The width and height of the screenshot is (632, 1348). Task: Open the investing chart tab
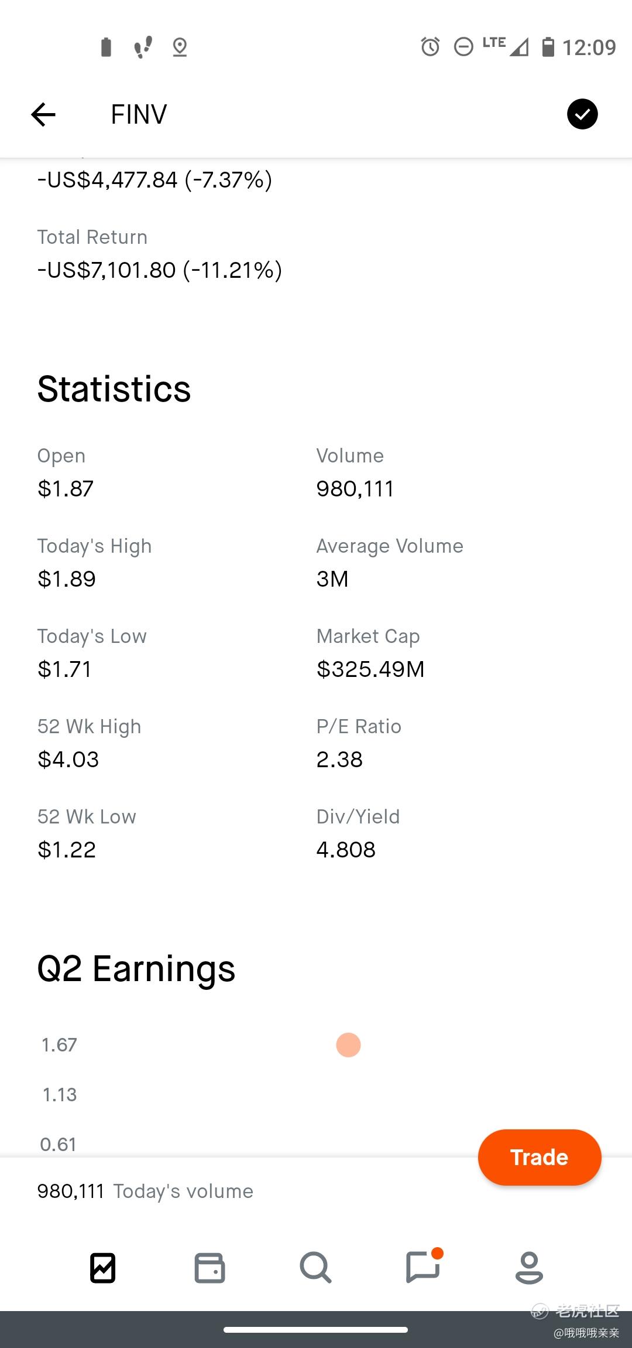tap(103, 1268)
